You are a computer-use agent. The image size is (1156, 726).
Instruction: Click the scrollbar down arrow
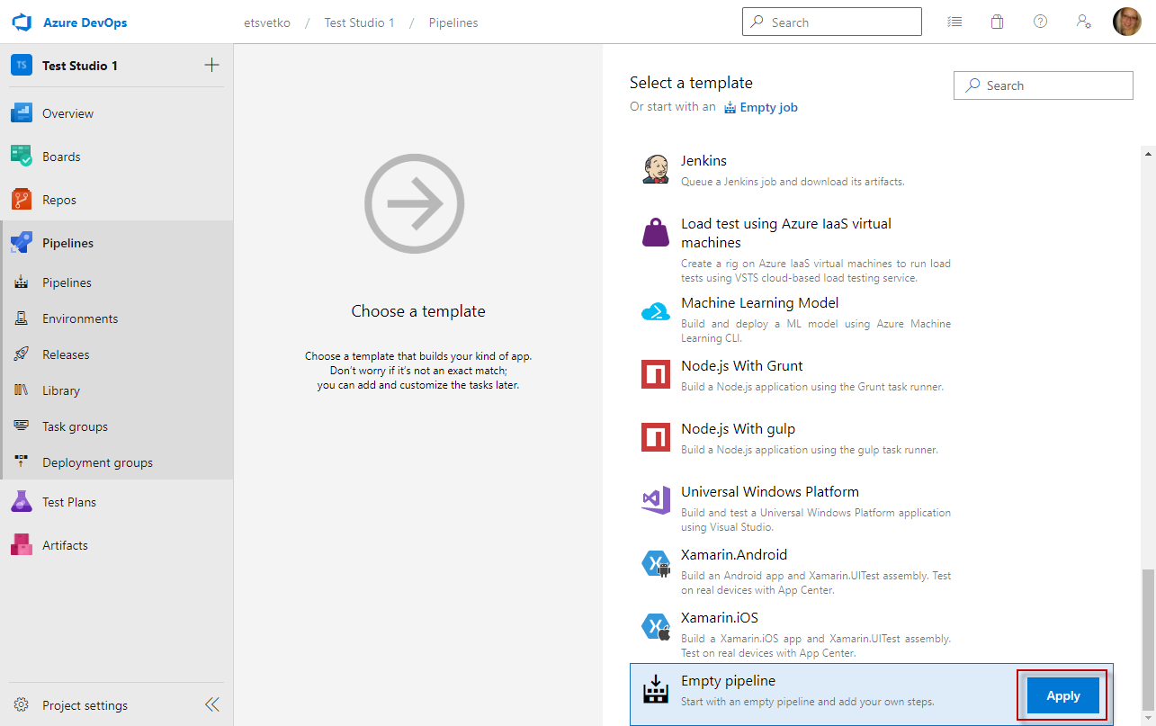1146,718
